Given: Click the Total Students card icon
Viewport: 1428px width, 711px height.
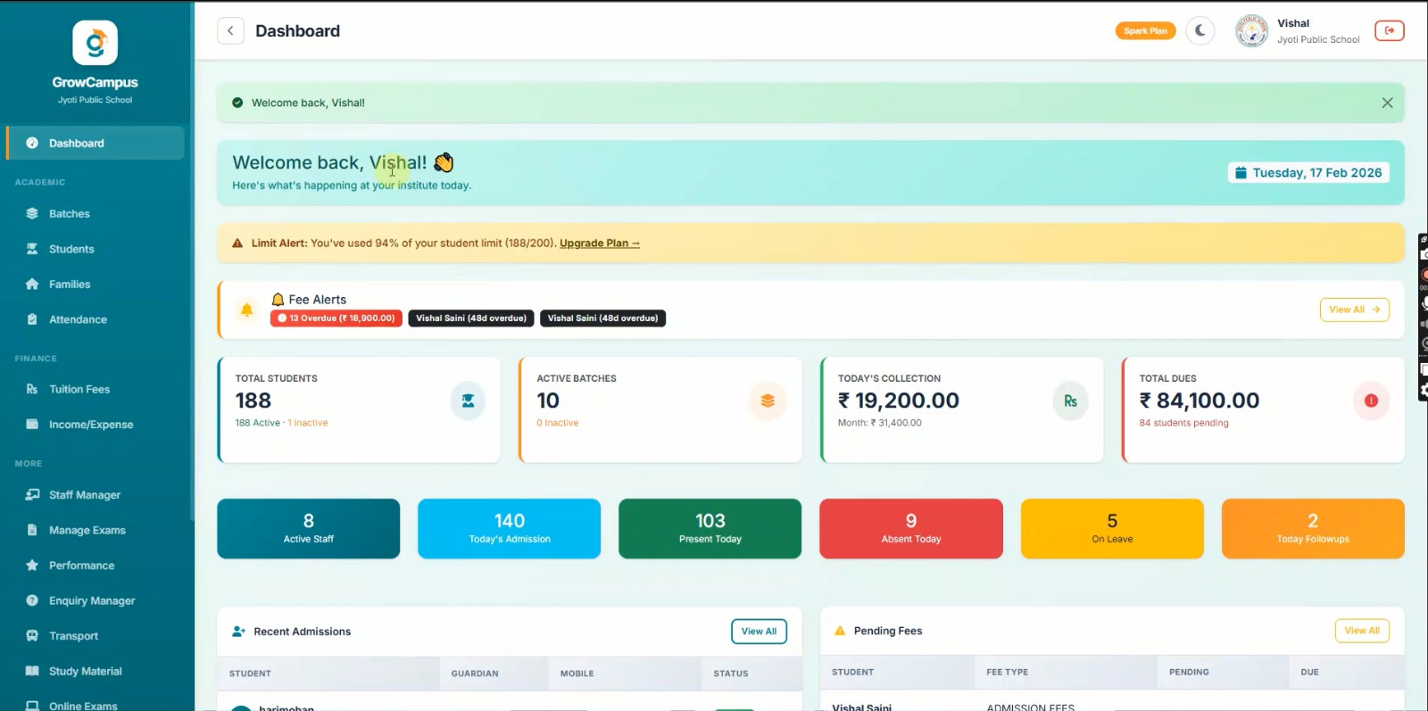Looking at the screenshot, I should pos(468,401).
